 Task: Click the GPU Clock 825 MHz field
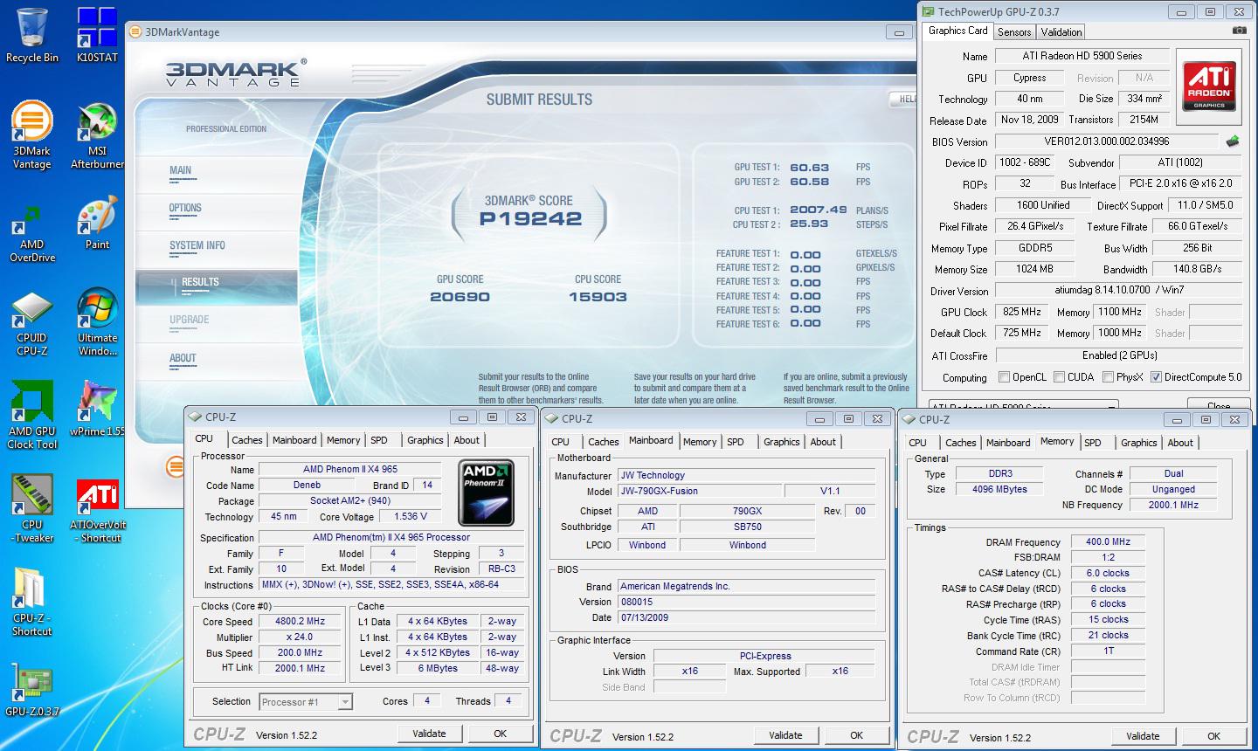1021,312
